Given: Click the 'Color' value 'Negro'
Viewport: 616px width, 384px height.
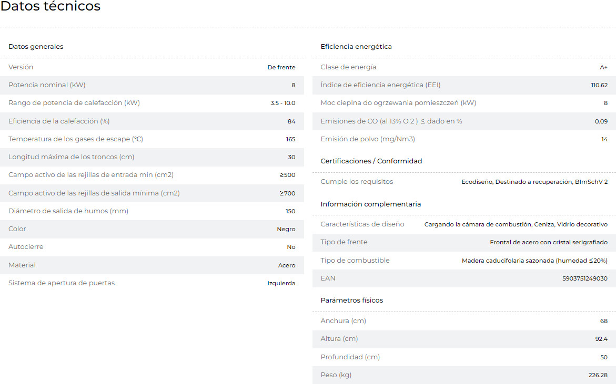Looking at the screenshot, I should point(286,229).
